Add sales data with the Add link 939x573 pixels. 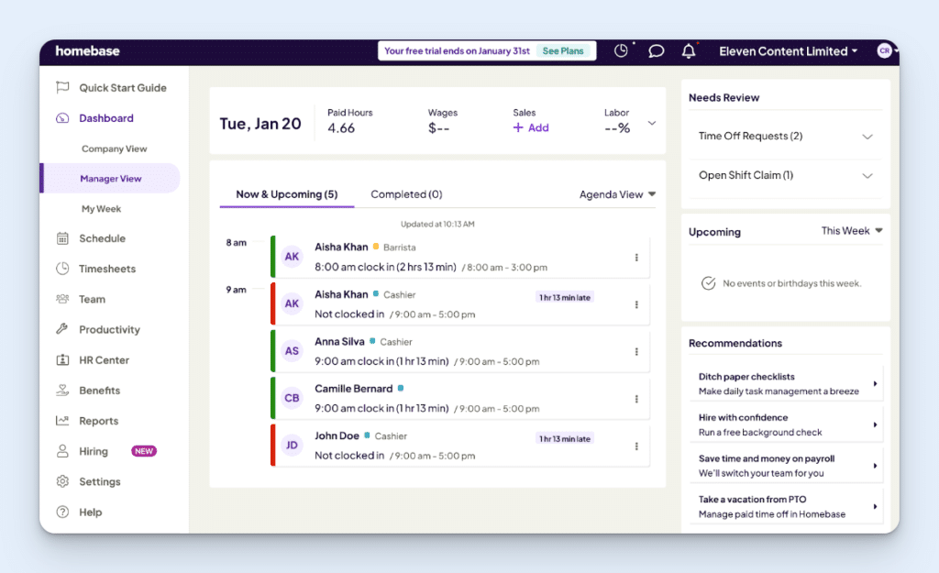(x=530, y=127)
